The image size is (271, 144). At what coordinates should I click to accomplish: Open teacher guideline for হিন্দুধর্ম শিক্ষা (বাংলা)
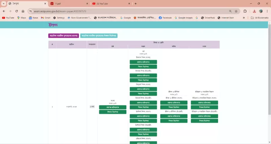[143, 94]
